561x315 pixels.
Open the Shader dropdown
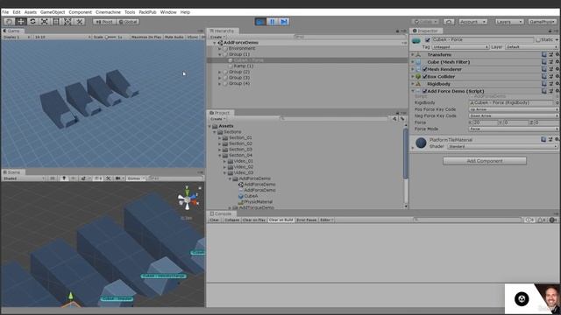502,146
